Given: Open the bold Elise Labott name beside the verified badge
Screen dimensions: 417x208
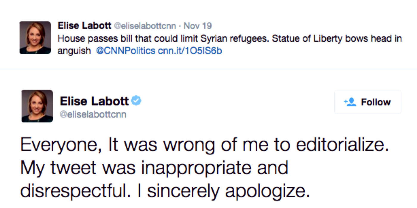Looking at the screenshot, I should tap(94, 101).
